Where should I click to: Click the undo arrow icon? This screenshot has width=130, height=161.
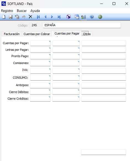(x=24, y=17)
